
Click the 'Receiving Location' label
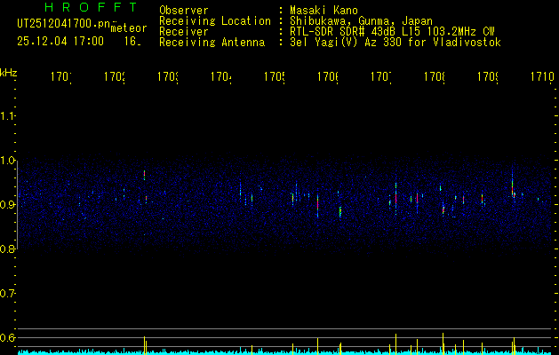215,21
